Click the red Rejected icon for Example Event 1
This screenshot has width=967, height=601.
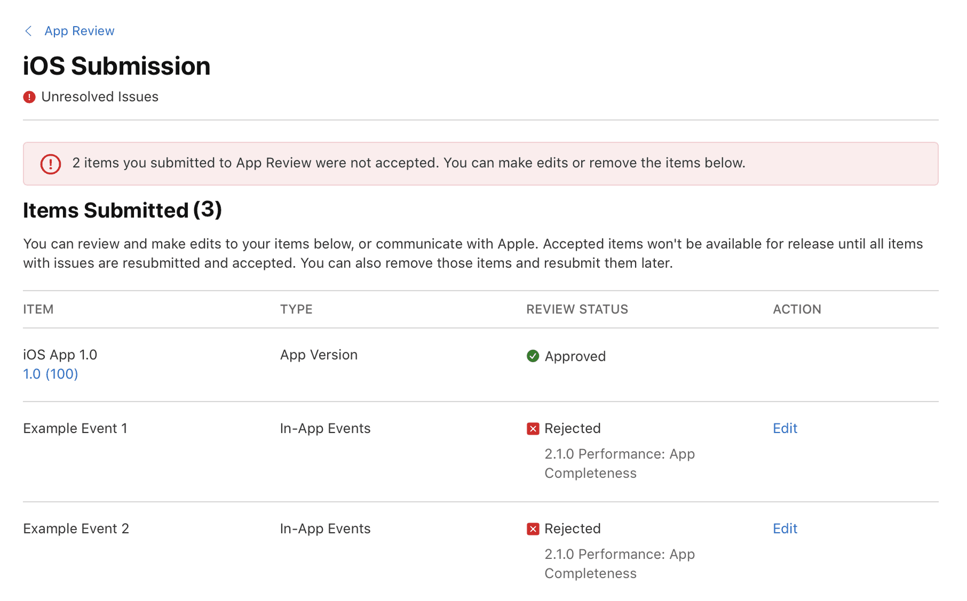pyautogui.click(x=533, y=429)
